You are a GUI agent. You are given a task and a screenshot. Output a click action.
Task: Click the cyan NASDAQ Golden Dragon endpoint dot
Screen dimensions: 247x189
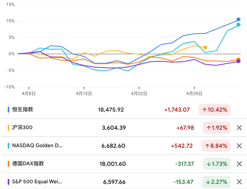(x=238, y=25)
